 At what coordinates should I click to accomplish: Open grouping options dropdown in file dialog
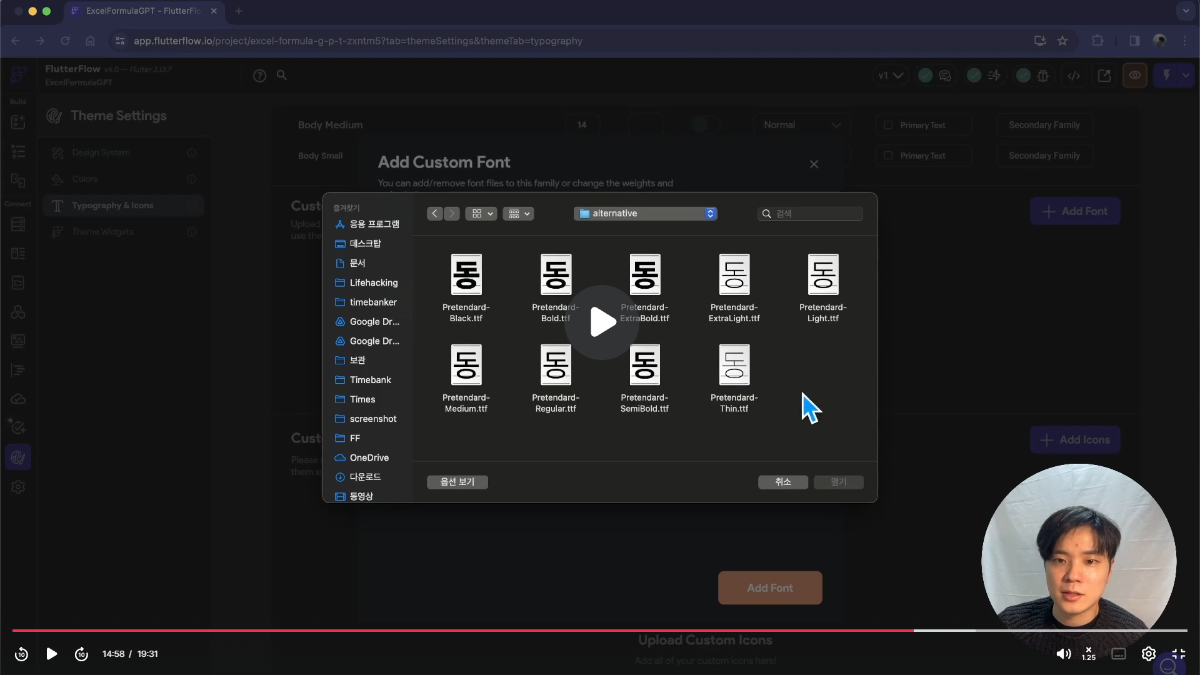pyautogui.click(x=518, y=214)
